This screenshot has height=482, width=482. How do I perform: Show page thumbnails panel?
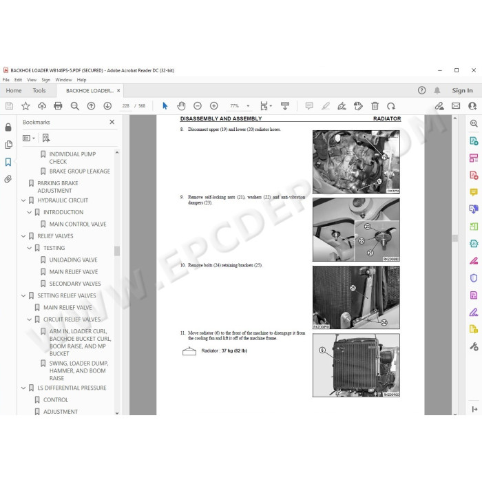tap(8, 145)
